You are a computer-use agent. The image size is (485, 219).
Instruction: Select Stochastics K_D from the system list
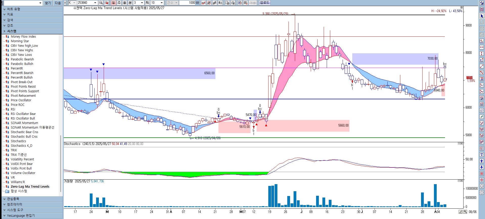point(21,146)
